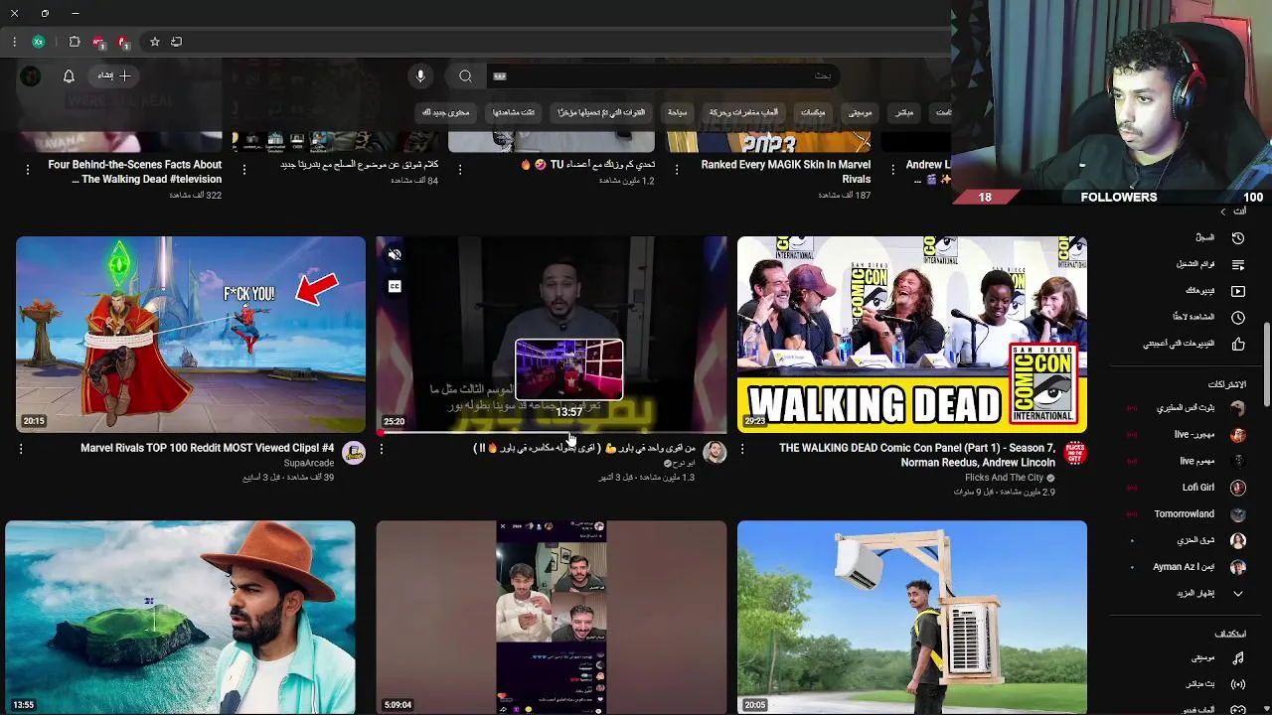Open شوق الحربي channel avatar
Screen dimensions: 1272x715
1237,541
